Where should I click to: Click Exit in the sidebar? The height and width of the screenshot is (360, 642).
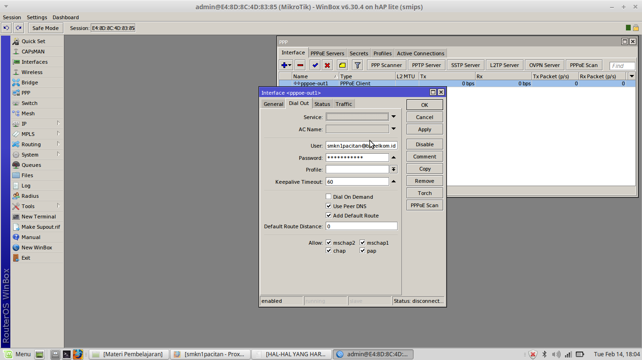coord(26,258)
